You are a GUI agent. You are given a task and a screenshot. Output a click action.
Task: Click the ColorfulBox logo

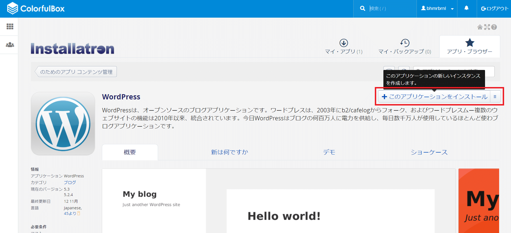36,8
